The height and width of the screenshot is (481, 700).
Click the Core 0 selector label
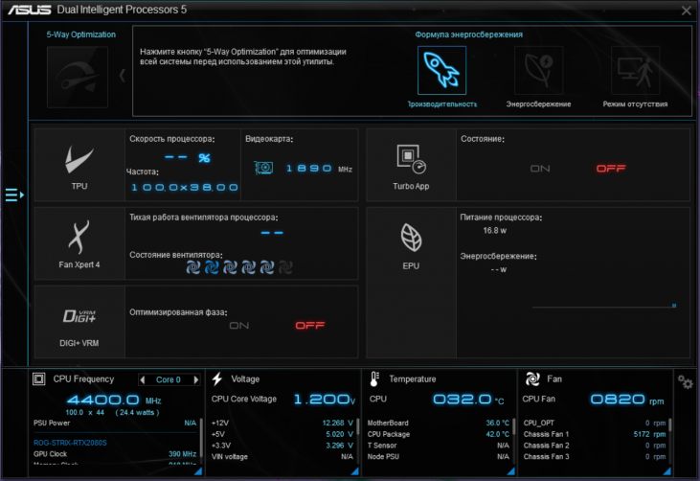[x=169, y=379]
